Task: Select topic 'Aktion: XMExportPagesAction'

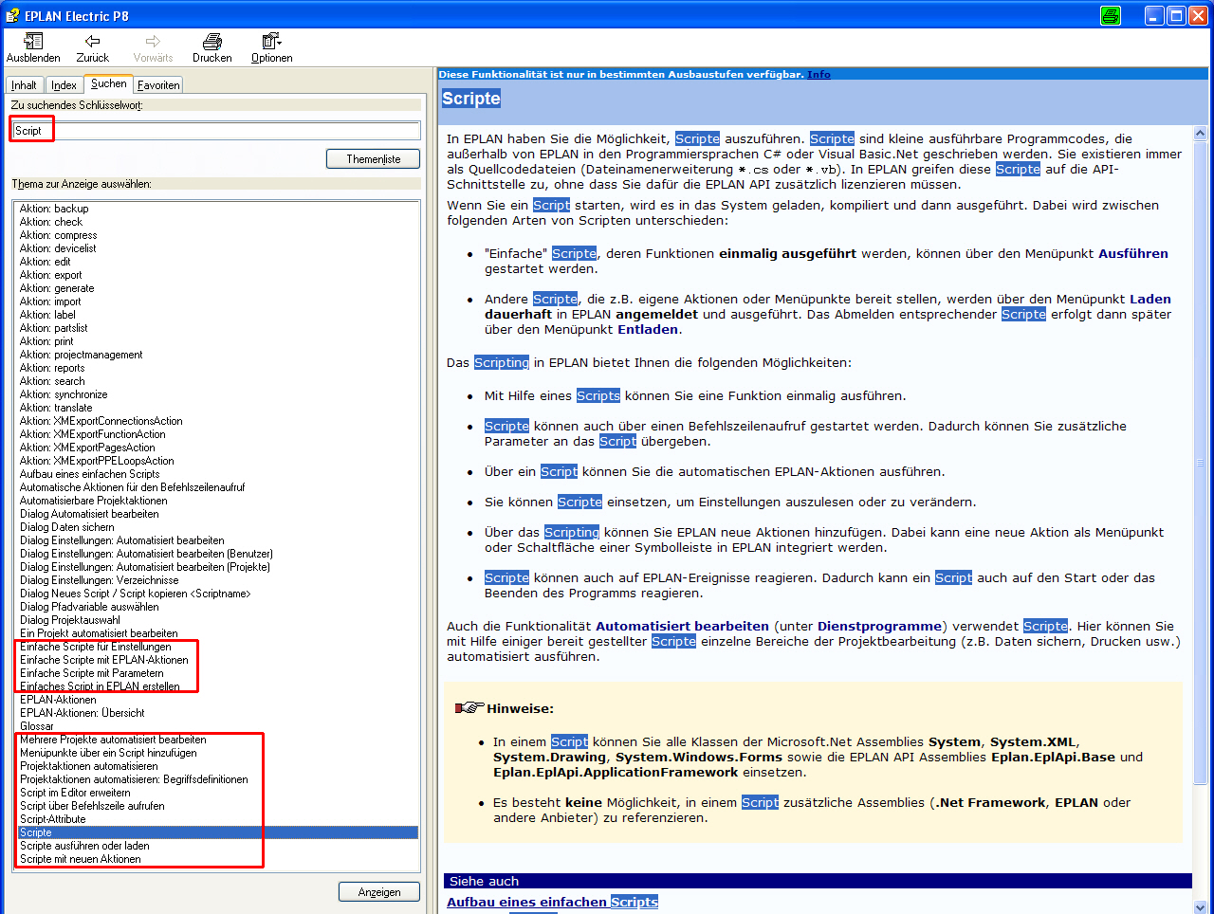Action: point(87,448)
